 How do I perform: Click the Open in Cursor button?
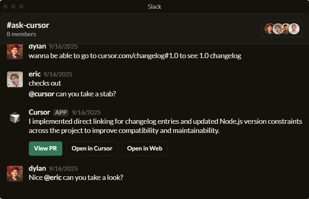point(92,148)
